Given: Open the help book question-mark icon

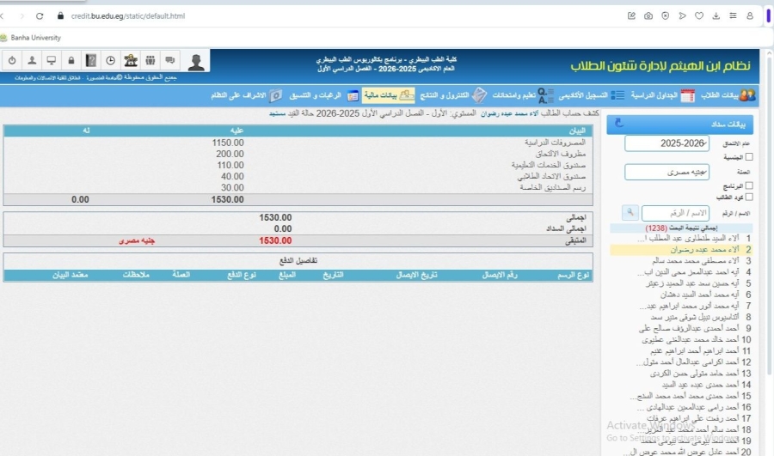Looking at the screenshot, I should [x=91, y=61].
